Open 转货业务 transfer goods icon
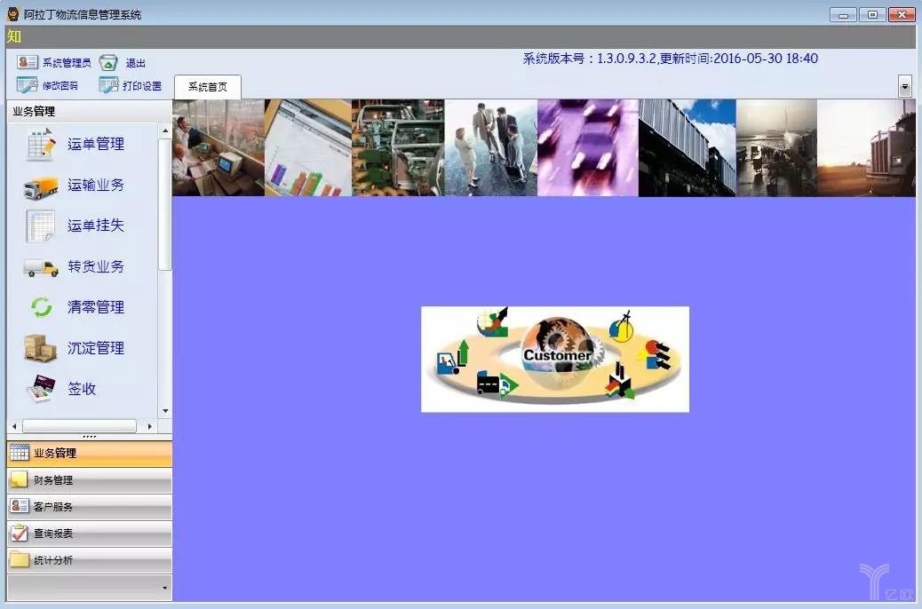 coord(41,267)
